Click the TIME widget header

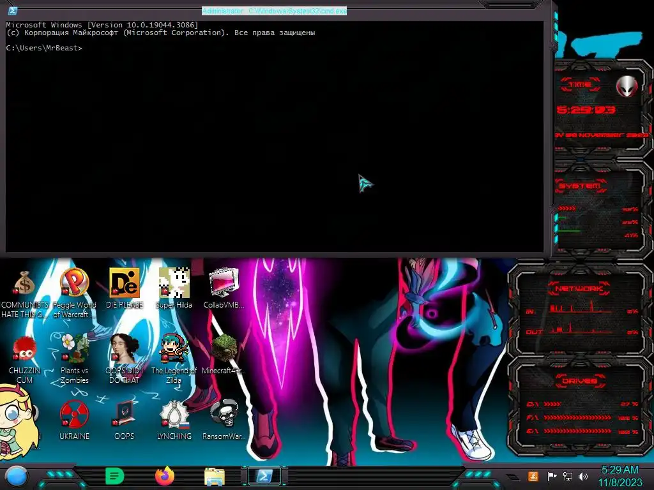click(x=580, y=85)
